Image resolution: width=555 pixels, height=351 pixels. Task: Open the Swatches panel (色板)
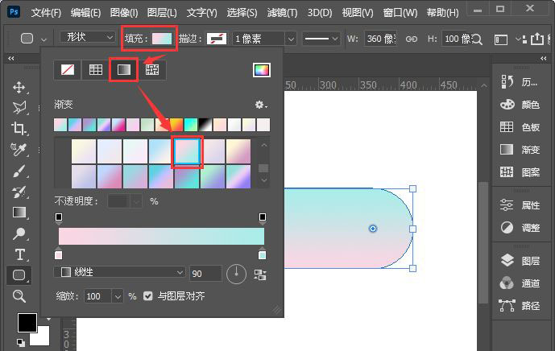click(x=520, y=127)
